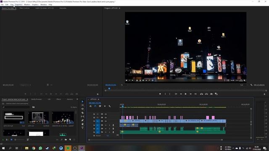Toggle V2 track output eye
The image size is (269, 151).
tap(105, 117)
